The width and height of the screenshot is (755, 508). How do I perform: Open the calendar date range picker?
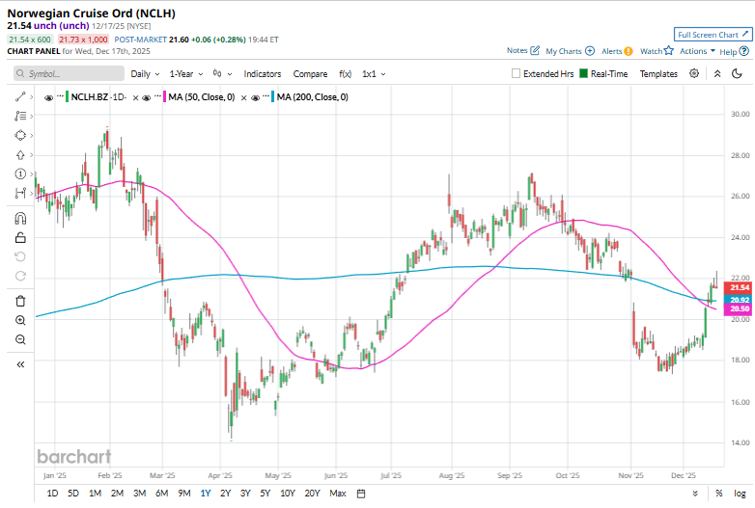pyautogui.click(x=361, y=494)
